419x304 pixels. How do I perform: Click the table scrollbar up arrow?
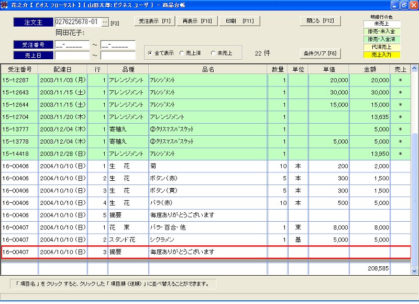(x=414, y=69)
